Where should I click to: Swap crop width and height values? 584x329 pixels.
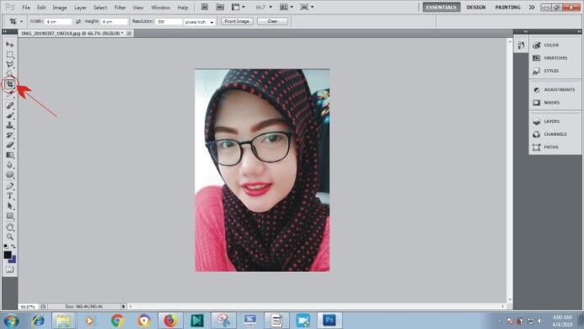pyautogui.click(x=78, y=22)
